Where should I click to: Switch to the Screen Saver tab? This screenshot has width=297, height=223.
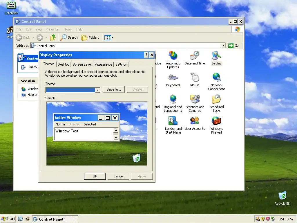82,64
